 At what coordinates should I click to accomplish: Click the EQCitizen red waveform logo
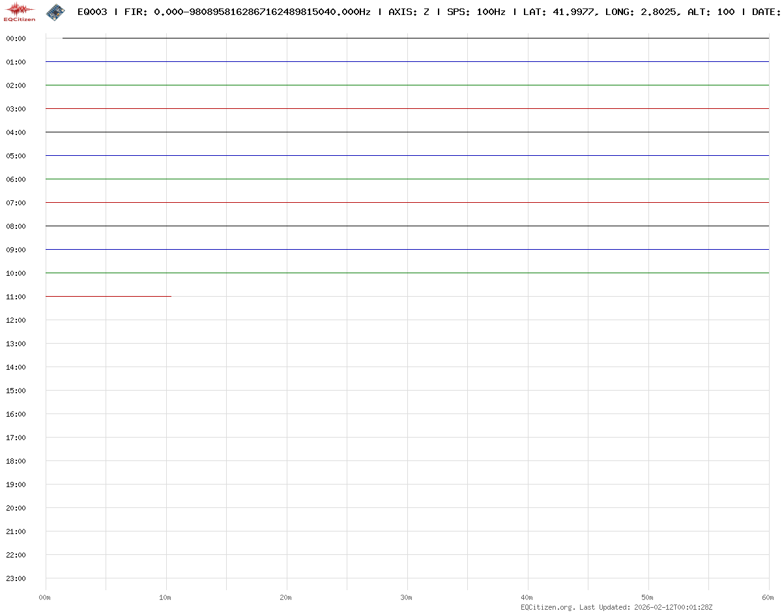(x=20, y=12)
